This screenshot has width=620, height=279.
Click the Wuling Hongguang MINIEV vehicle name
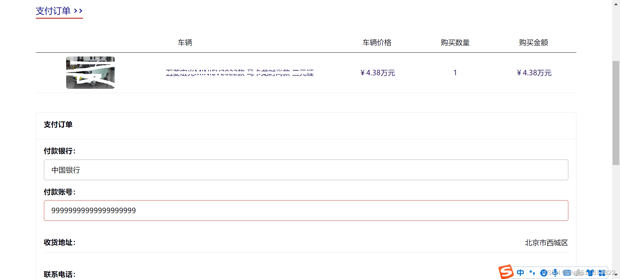tap(240, 73)
